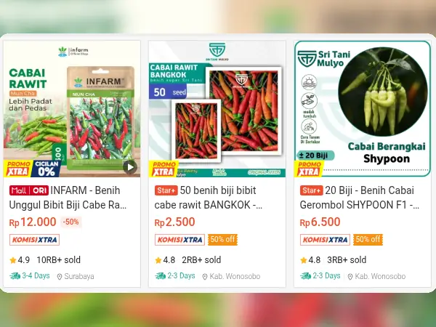Viewport: 436px width, 327px height.
Task: Click the Cicilan 0% badge
Action: (47, 169)
